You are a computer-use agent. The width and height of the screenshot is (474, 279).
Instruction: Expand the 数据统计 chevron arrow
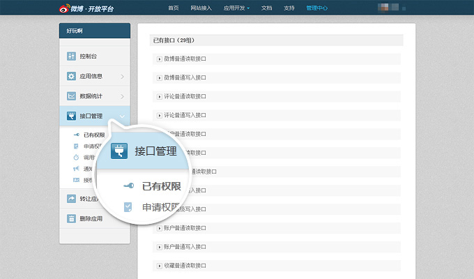122,96
